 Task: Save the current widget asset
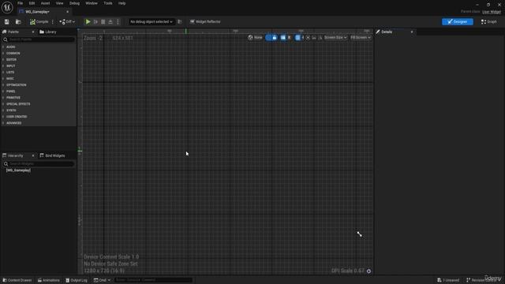(x=7, y=21)
